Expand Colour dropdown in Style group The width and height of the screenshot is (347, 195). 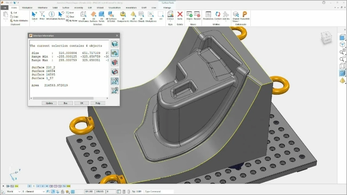pyautogui.click(x=170, y=21)
